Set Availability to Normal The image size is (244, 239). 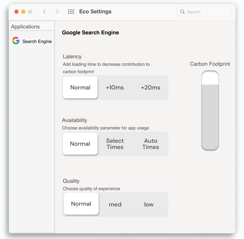point(80,144)
